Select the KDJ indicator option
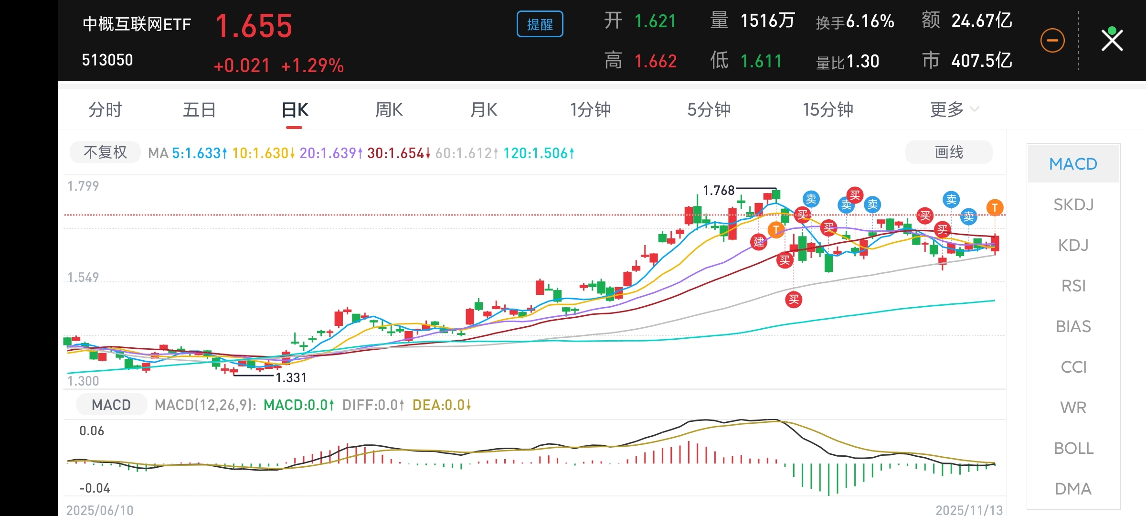 click(x=1073, y=245)
